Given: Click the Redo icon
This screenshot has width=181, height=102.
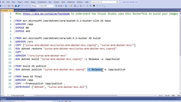Looking at the screenshot, I should click(27, 6).
